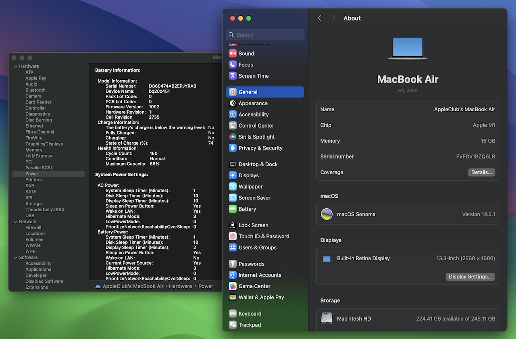
Task: Click the Control Center icon
Action: pos(233,125)
